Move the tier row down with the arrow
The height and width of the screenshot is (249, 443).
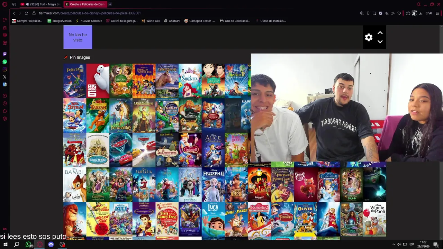tap(380, 41)
